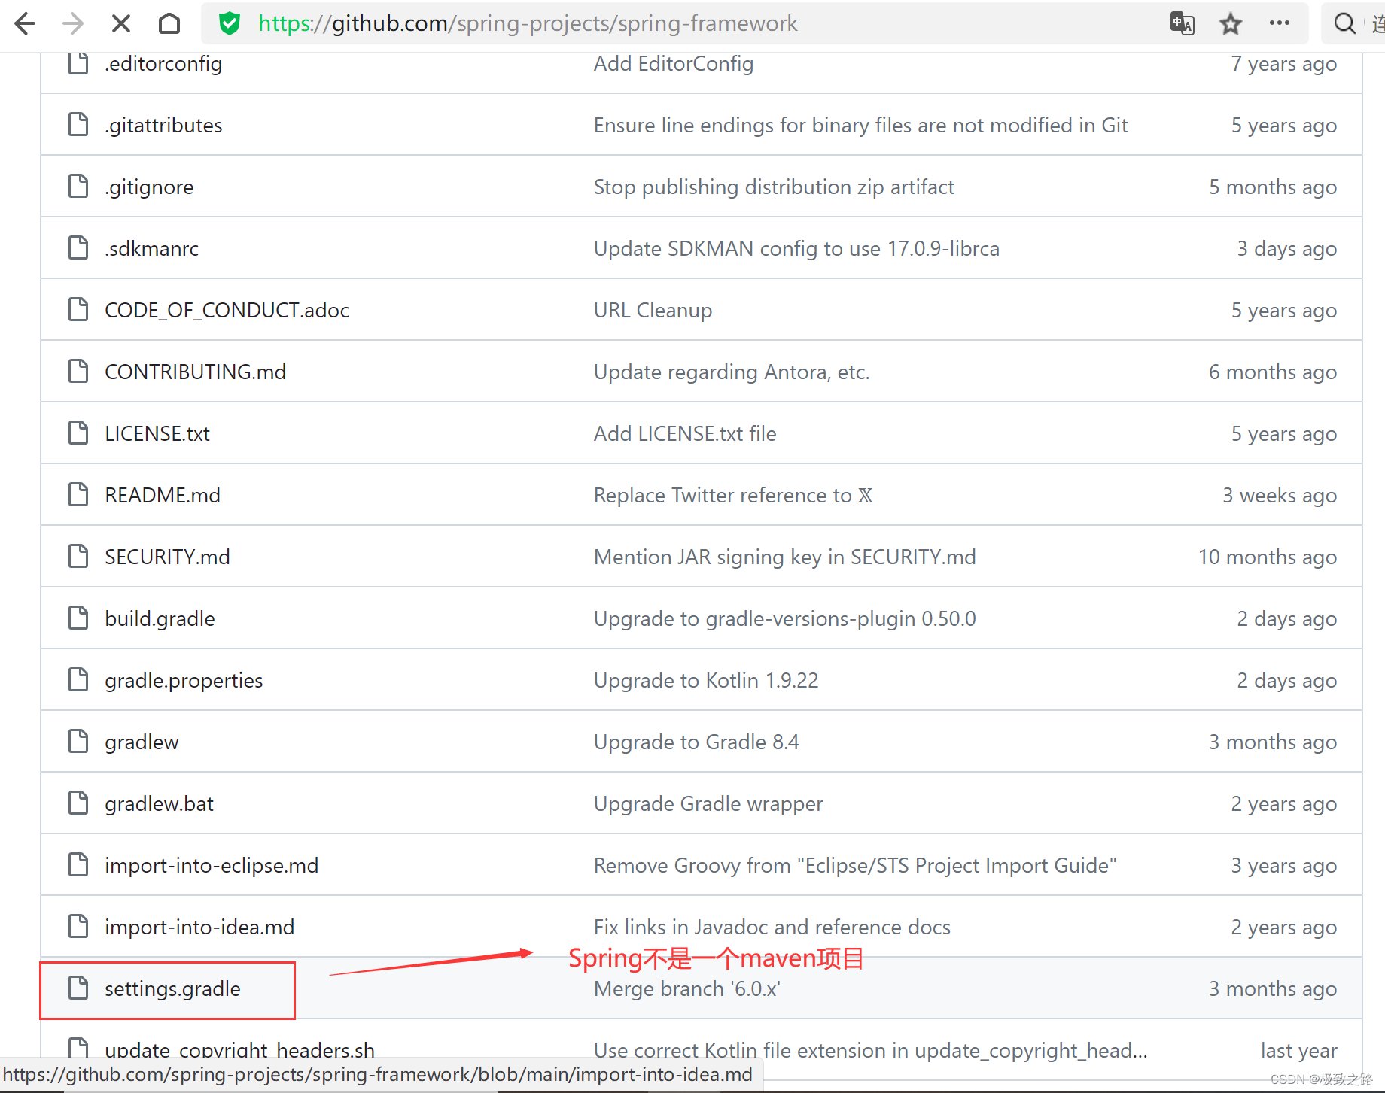Click file icon beside gradle.properties
Screen dimensions: 1385x1093
78,679
